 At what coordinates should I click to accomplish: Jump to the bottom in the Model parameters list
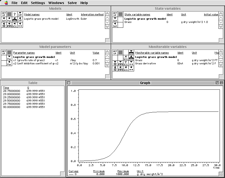[107, 65]
